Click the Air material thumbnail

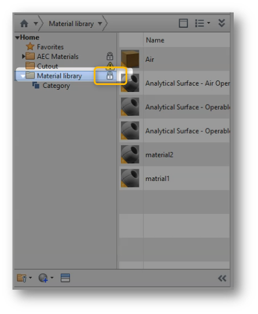click(130, 59)
